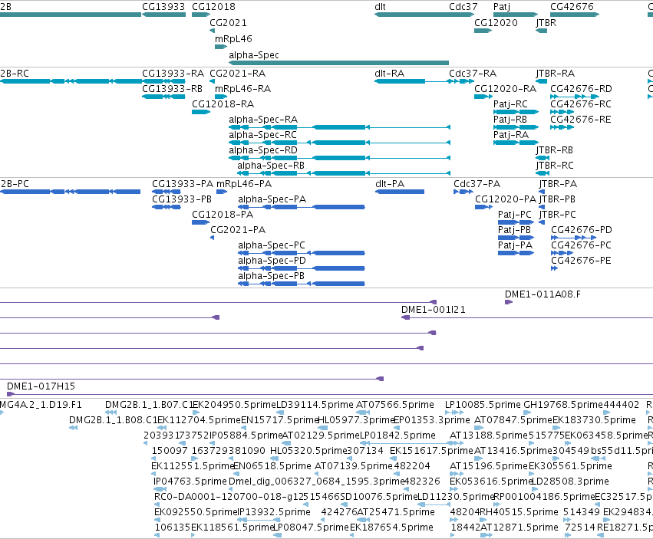Image resolution: width=653 pixels, height=539 pixels.
Task: Open the DME1-017H15 BAC label
Action: (x=41, y=386)
